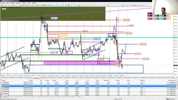Viewport: 178px width, 100px height.
Task: Select the H1 timeframe button
Action: [x=95, y=5]
